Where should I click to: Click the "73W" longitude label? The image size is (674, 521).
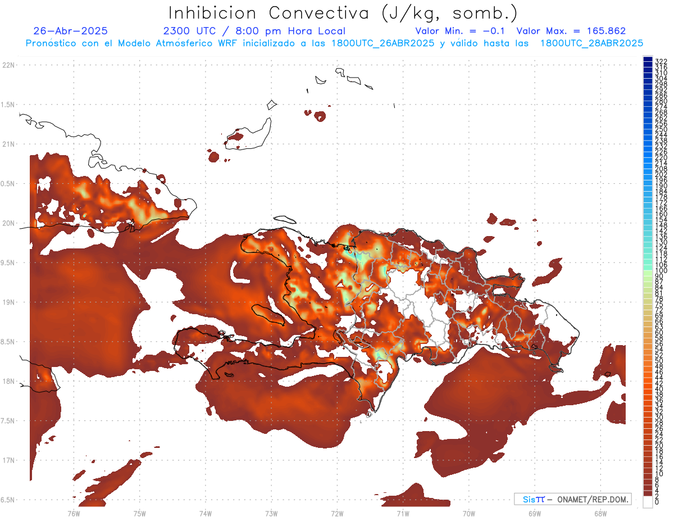(271, 513)
